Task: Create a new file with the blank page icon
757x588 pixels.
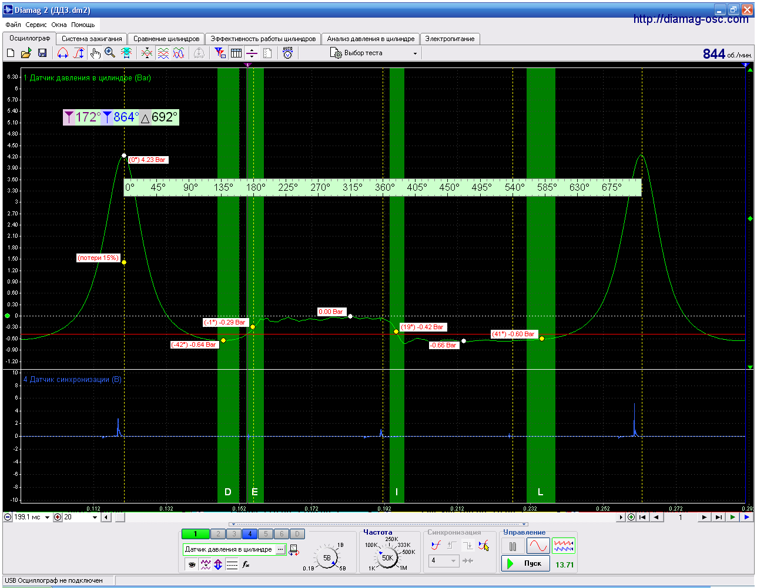Action: 11,53
